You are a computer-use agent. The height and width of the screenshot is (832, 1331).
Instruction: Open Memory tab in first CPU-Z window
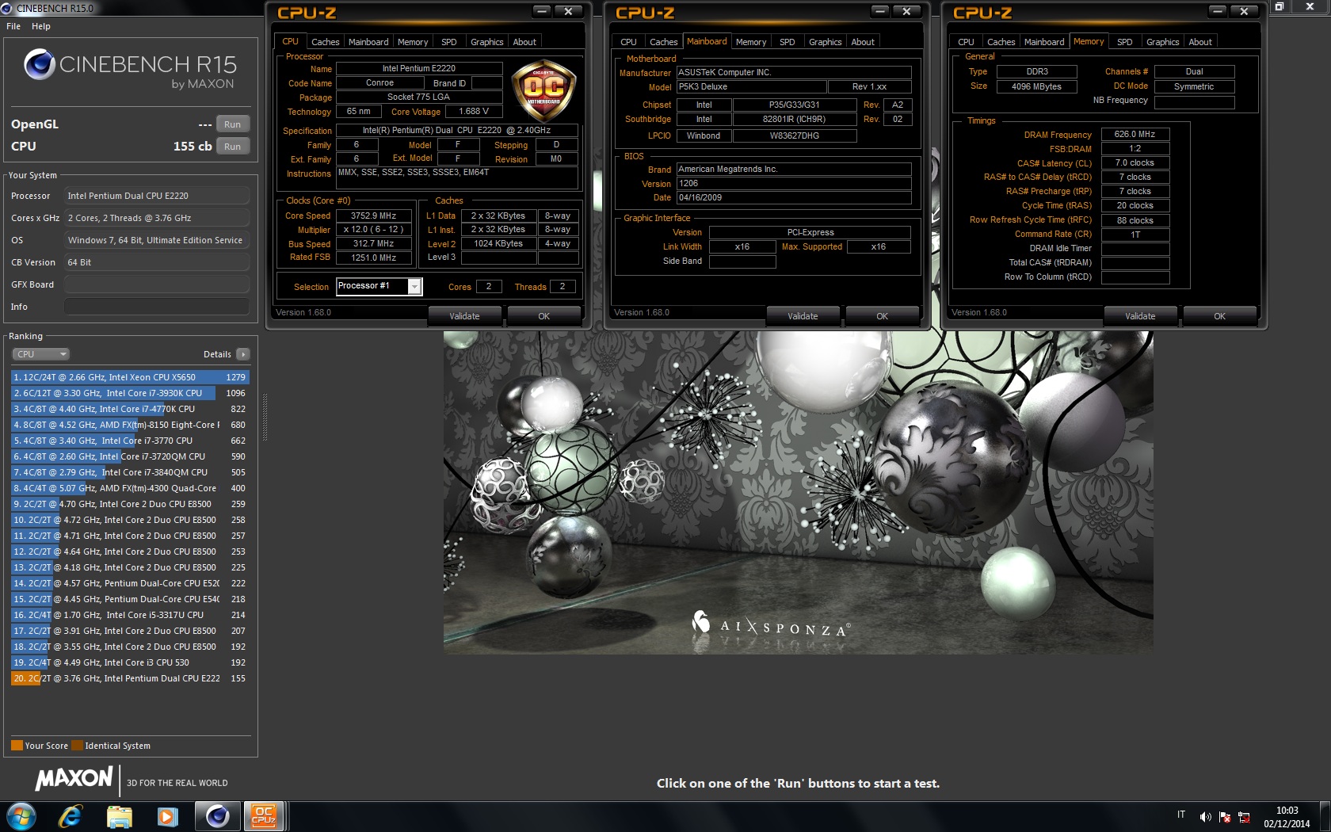[413, 42]
